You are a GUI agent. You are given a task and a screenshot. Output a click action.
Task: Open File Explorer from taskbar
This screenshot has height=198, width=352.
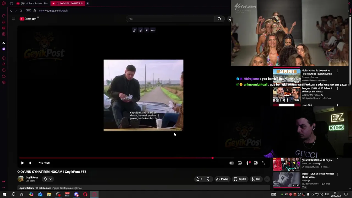pyautogui.click(x=49, y=194)
